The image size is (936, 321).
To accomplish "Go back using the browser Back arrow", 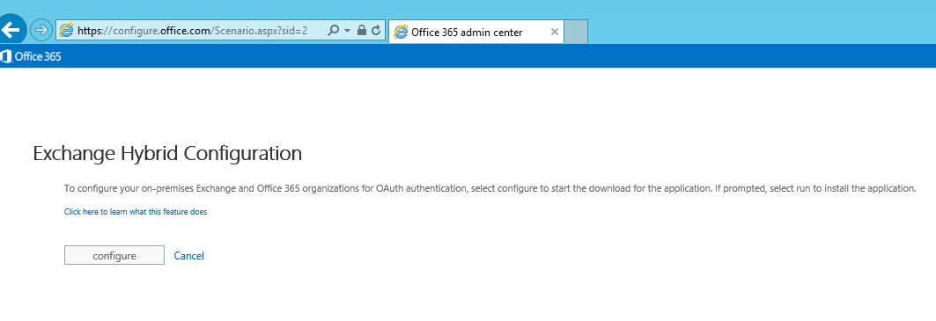I will point(11,29).
